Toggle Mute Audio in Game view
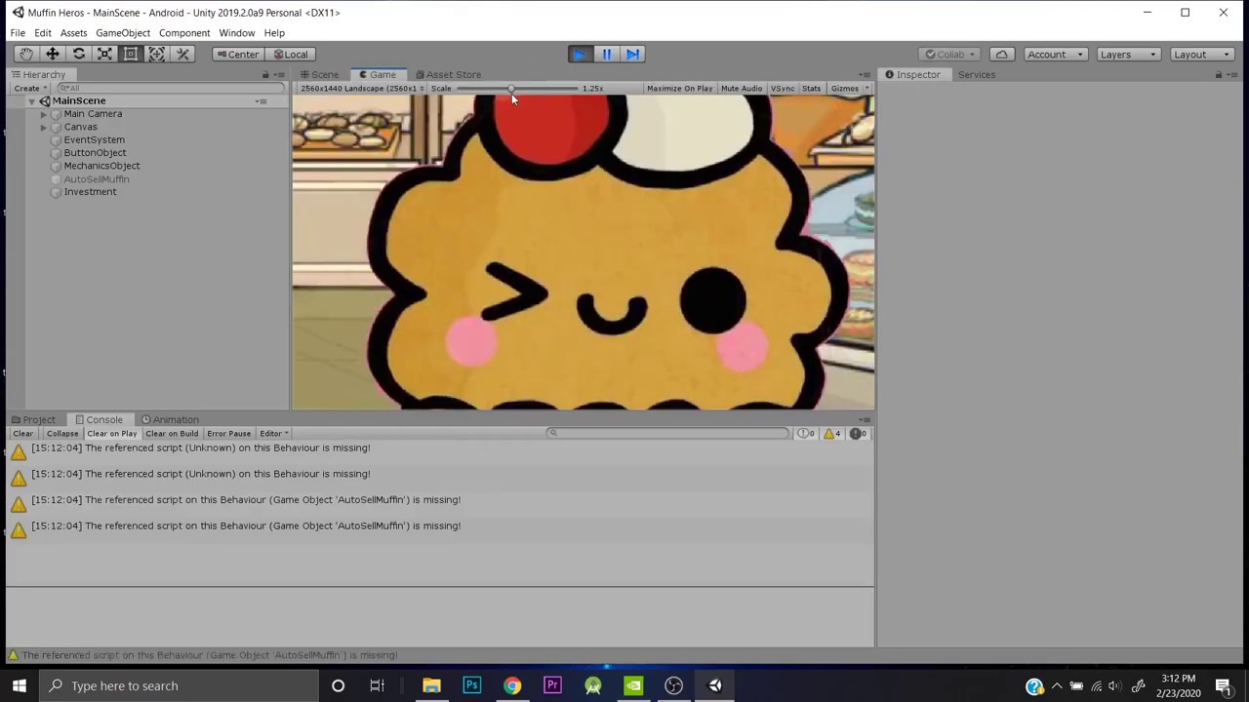Viewport: 1249px width, 702px height. click(x=741, y=89)
